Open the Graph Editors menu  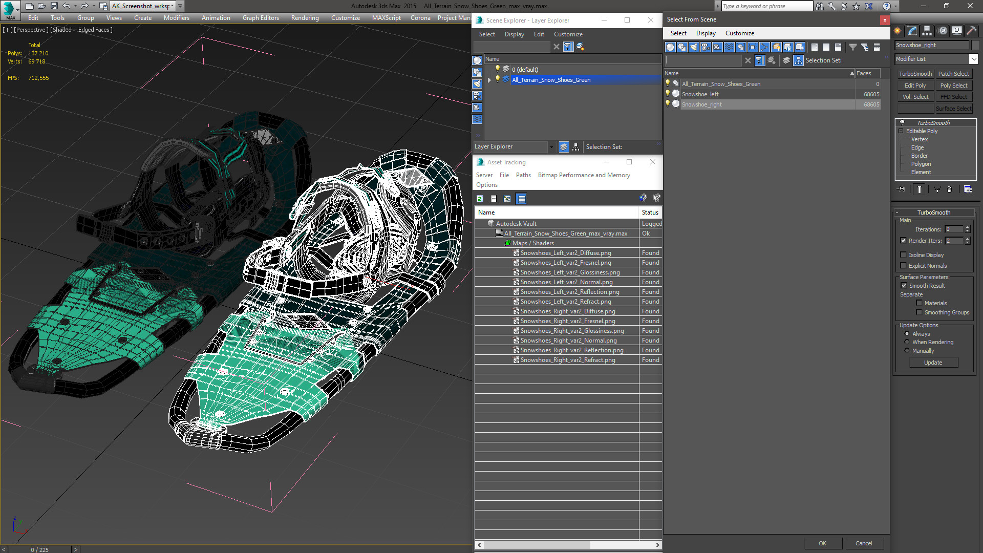(261, 18)
